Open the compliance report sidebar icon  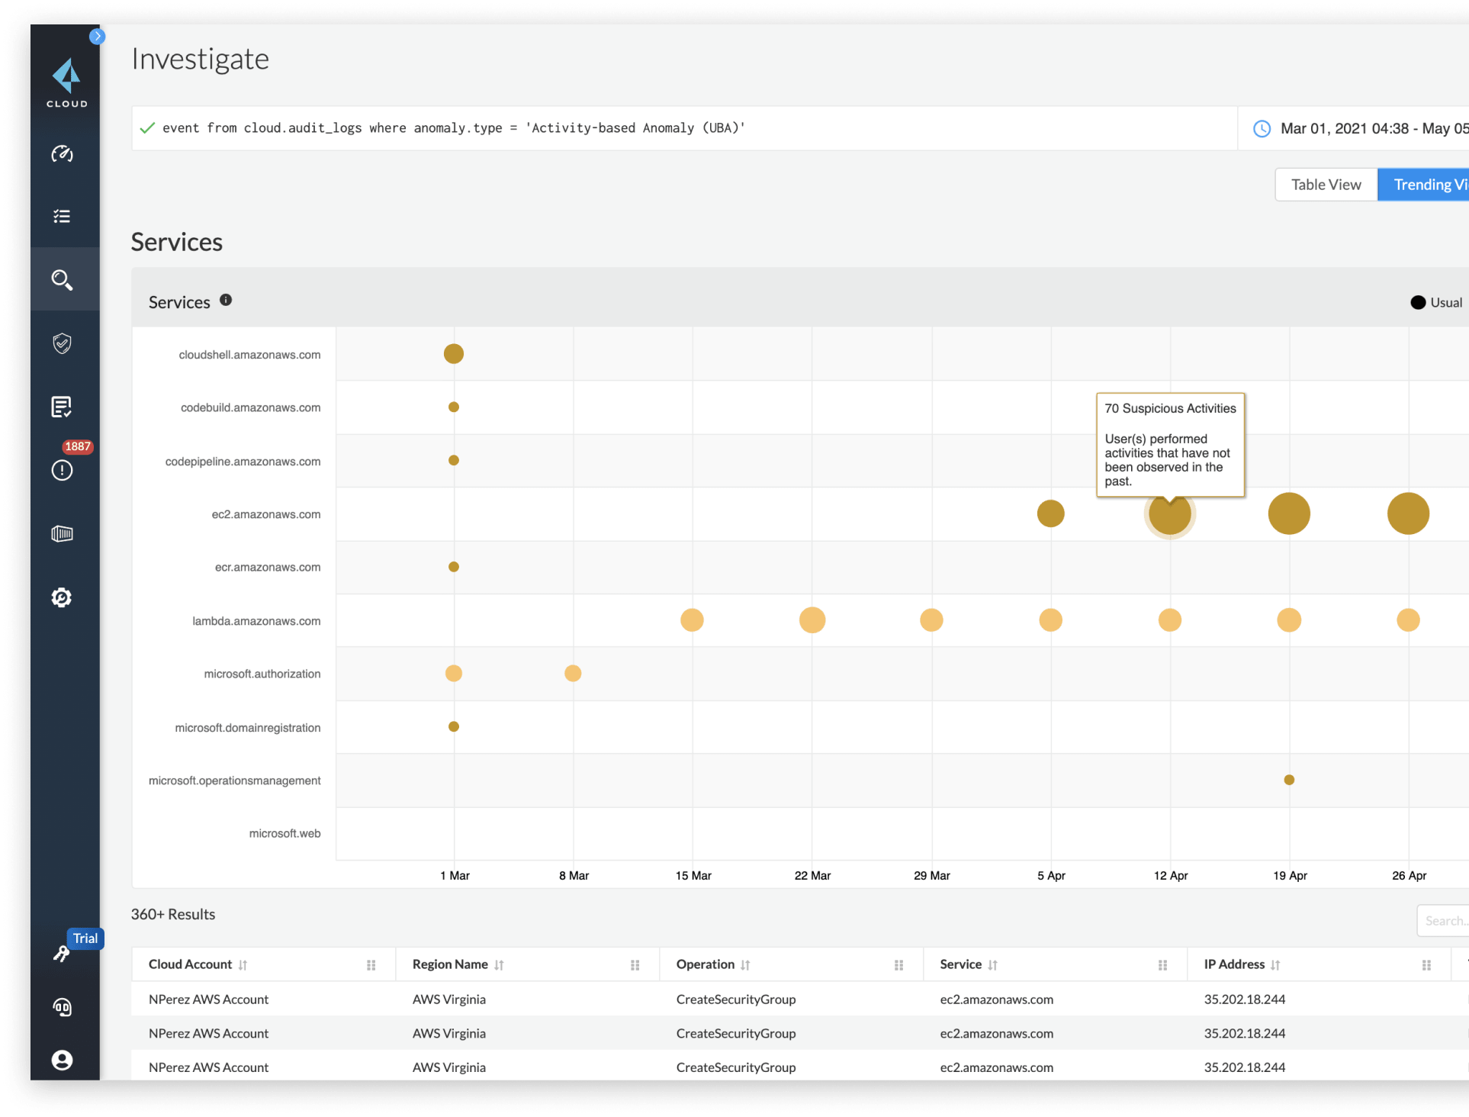pyautogui.click(x=62, y=407)
